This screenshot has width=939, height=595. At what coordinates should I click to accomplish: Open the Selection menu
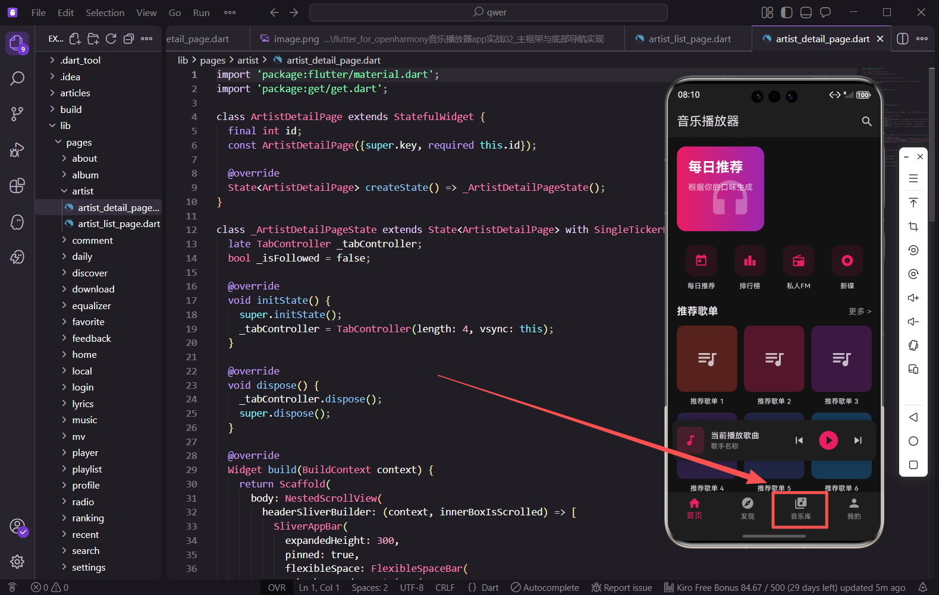click(x=105, y=12)
